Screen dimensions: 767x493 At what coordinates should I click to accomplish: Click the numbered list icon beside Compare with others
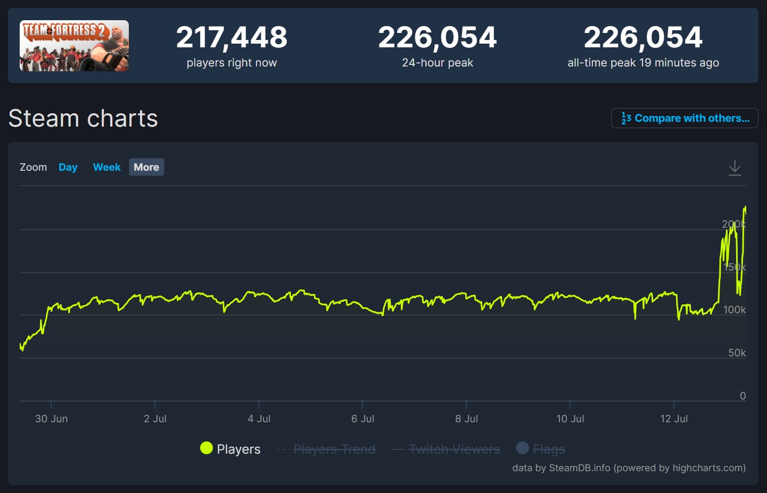pyautogui.click(x=625, y=118)
